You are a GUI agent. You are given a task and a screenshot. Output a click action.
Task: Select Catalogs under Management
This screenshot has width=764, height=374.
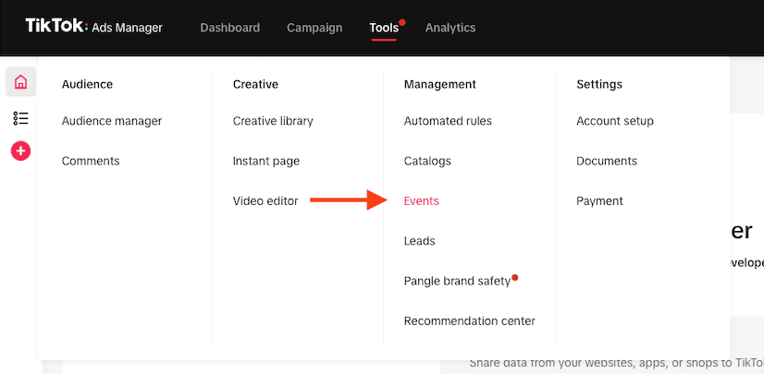pyautogui.click(x=427, y=161)
